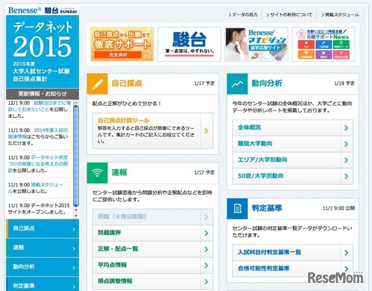This screenshot has width=372, height=291.
Task: Select 速報 in left sidebar menu
Action: (42, 248)
